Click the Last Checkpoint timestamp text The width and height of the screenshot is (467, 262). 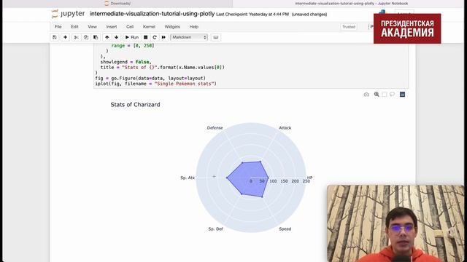[252, 15]
